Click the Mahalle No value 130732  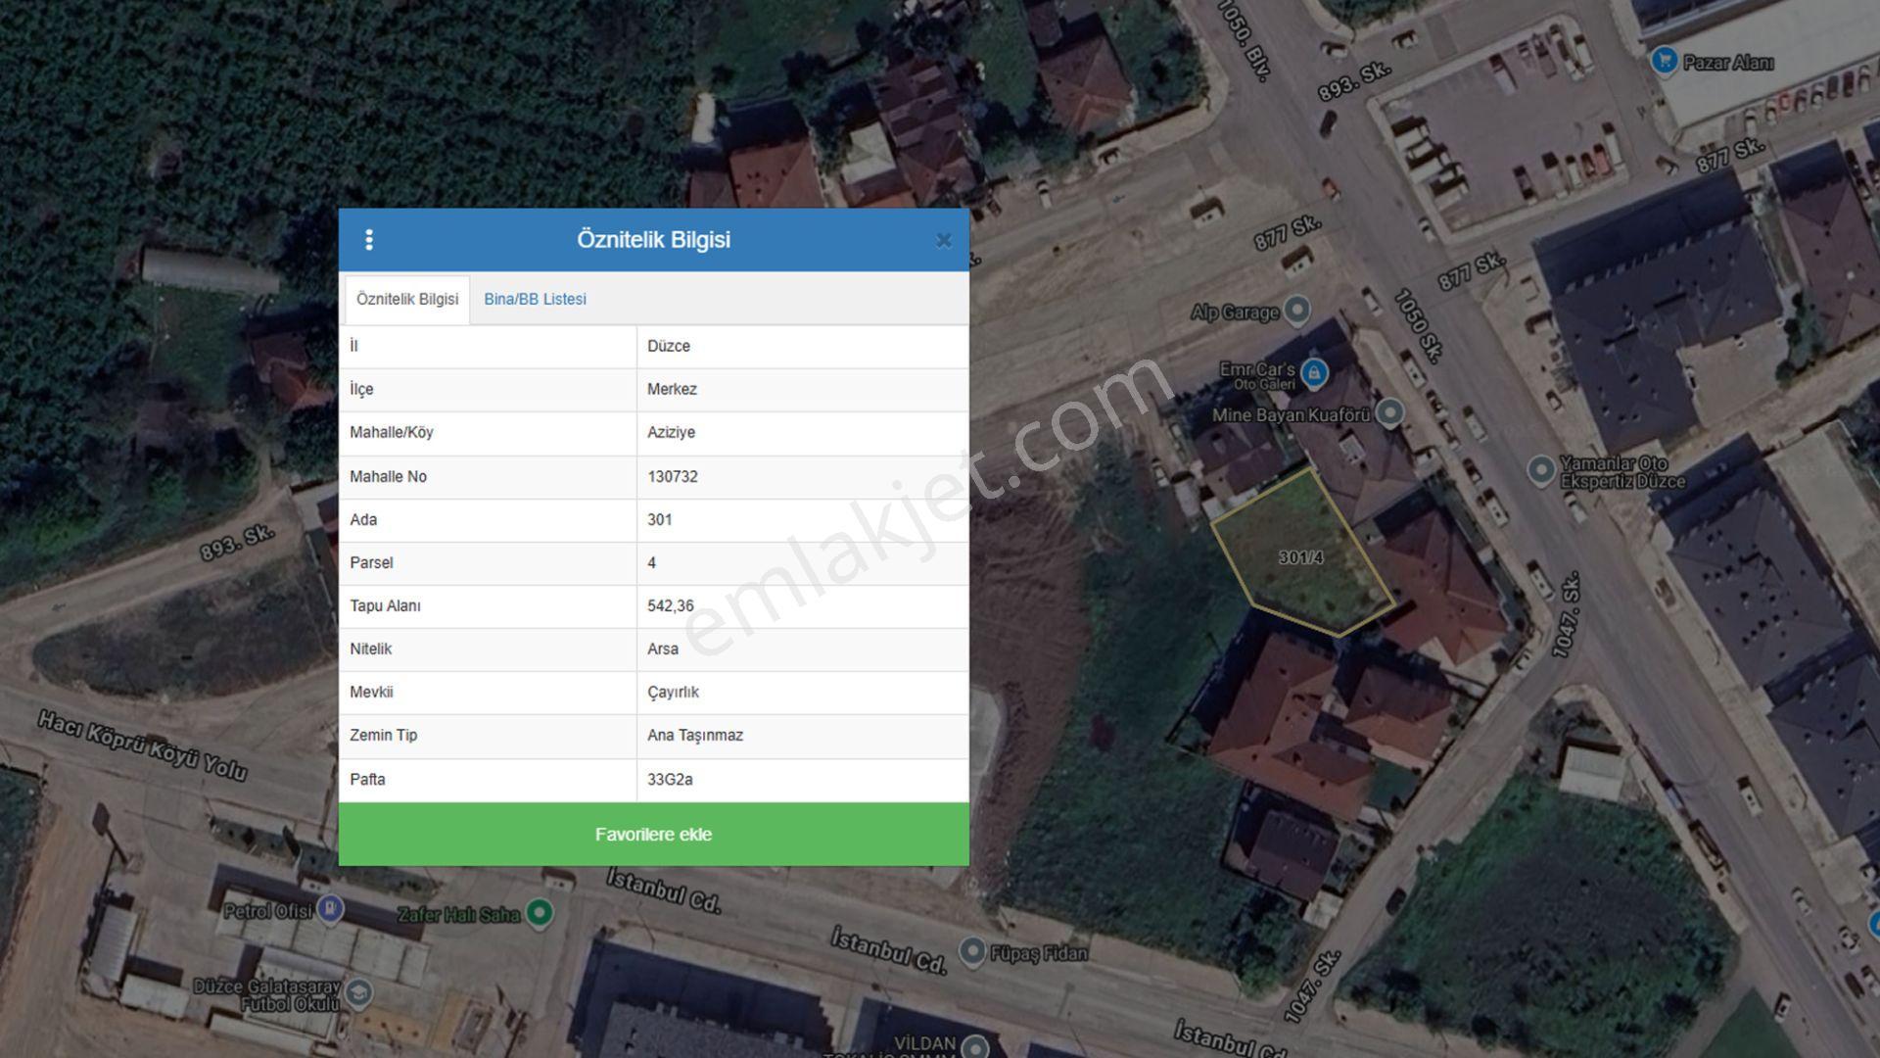click(673, 476)
